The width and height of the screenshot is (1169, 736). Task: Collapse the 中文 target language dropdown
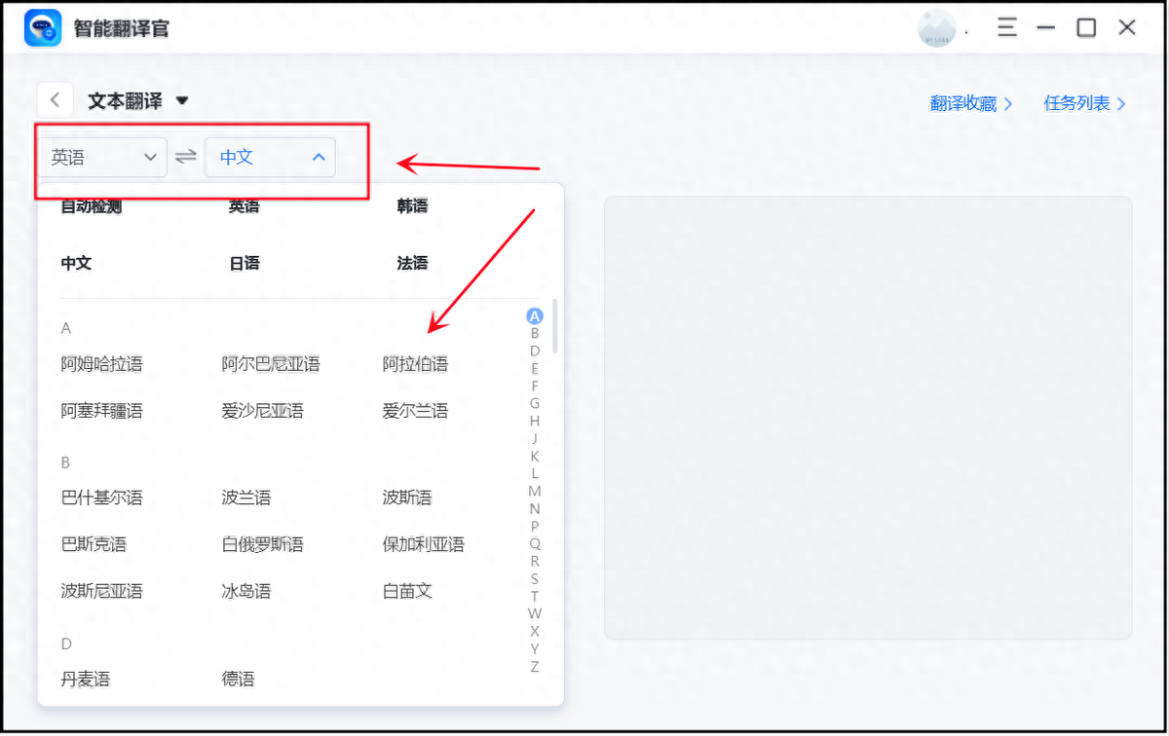[x=270, y=156]
